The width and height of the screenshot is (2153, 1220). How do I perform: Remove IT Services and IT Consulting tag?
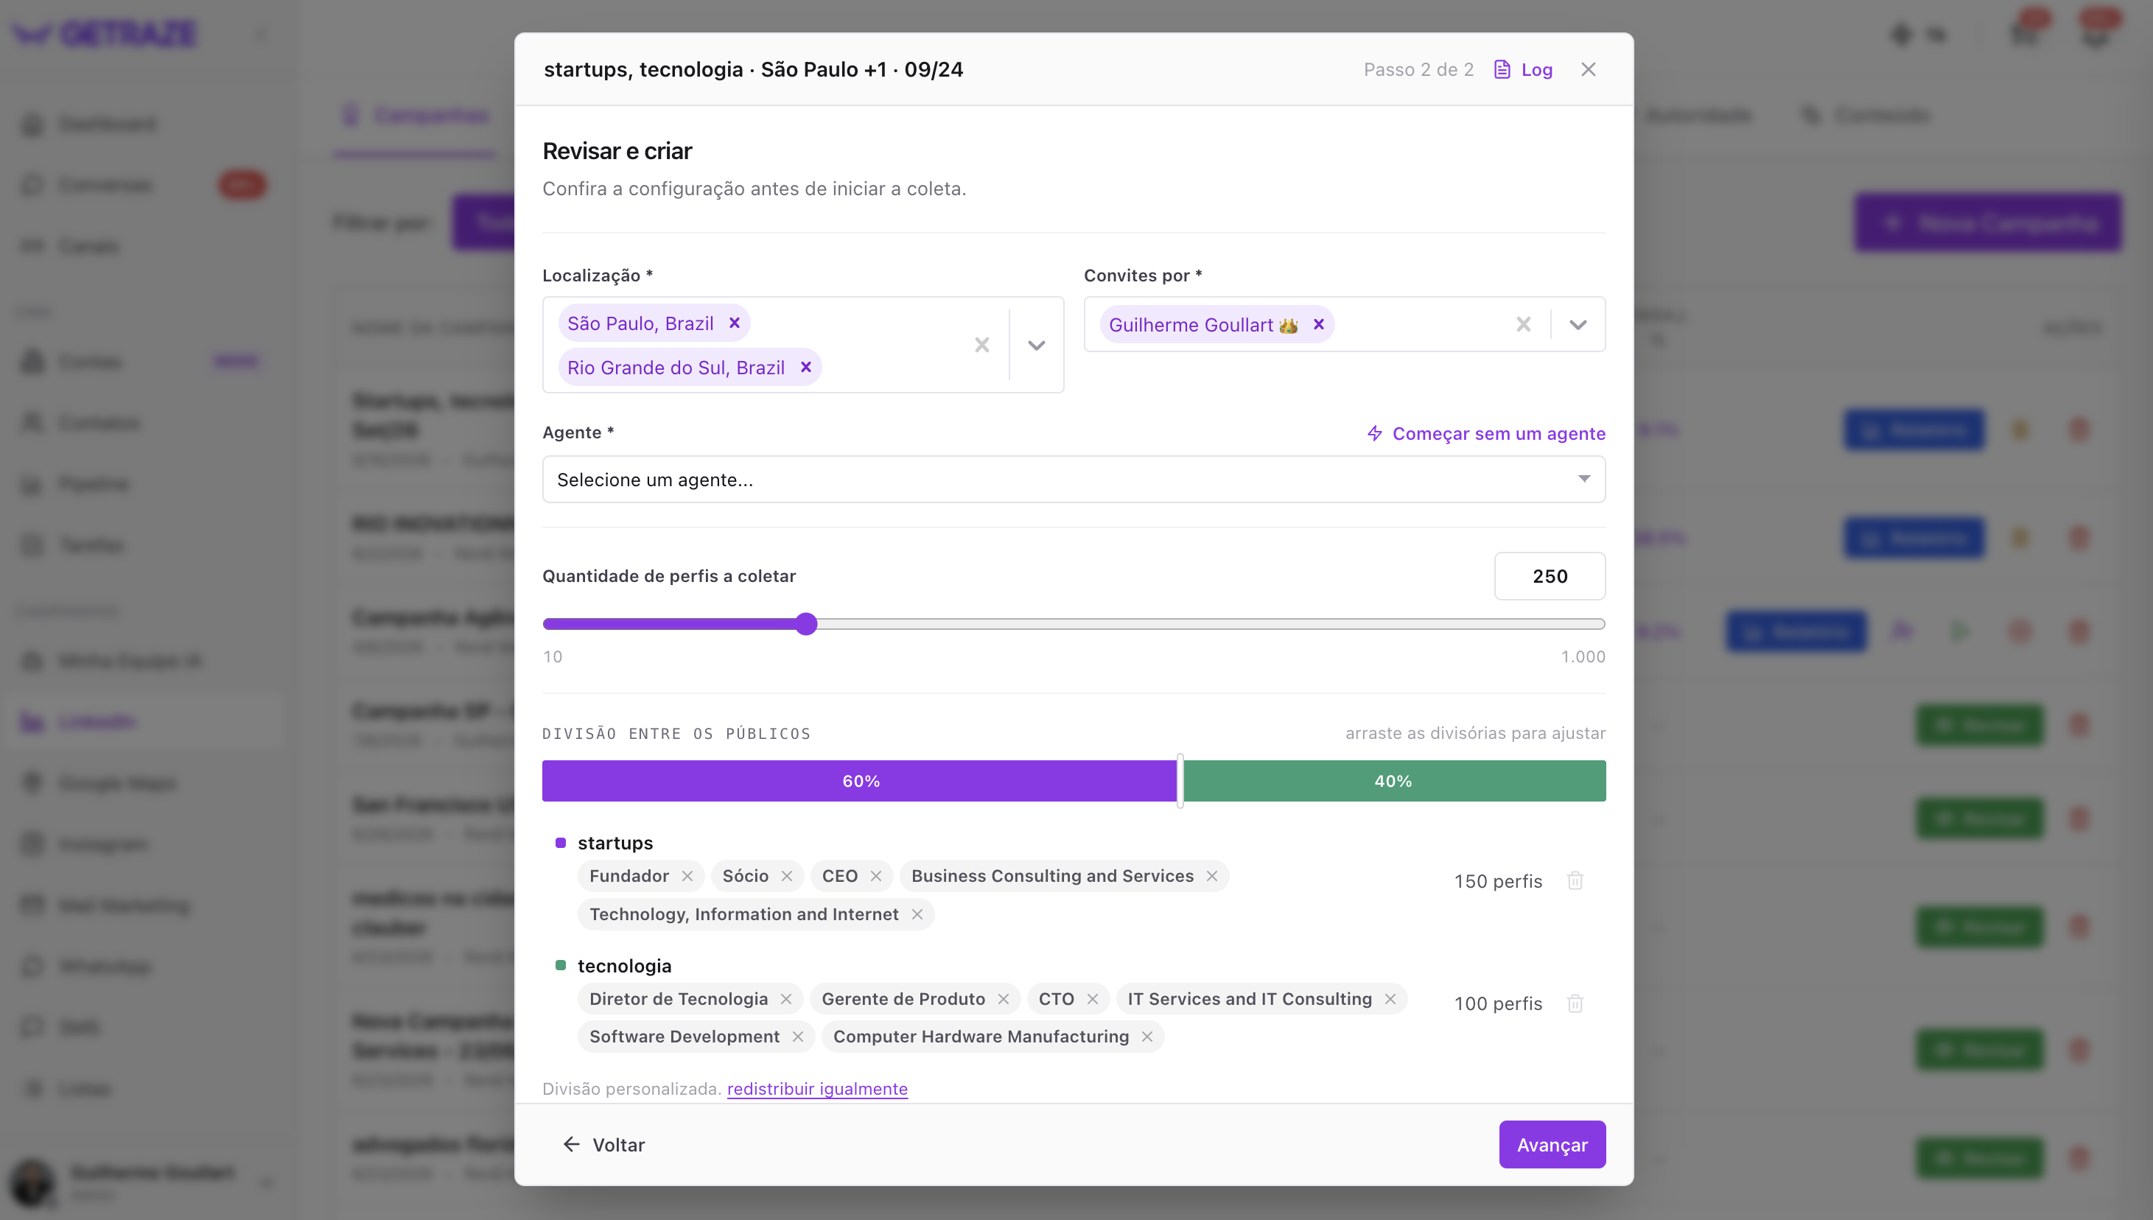tap(1390, 999)
